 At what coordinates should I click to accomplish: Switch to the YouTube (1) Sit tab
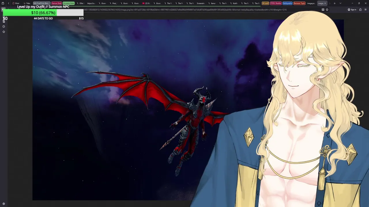coord(146,3)
